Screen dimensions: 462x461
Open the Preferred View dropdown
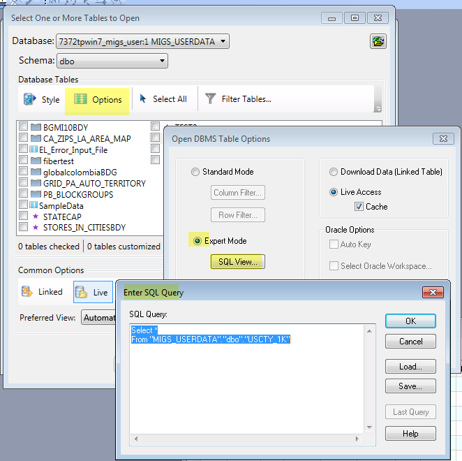98,318
